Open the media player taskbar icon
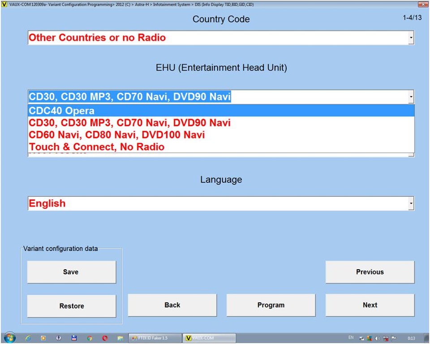The height and width of the screenshot is (344, 430). (43, 338)
